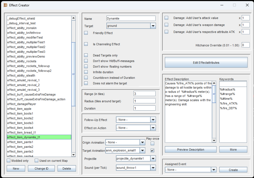Enable Damage: Add User's weapon damage
This screenshot has width=254, height=178.
tap(167, 25)
